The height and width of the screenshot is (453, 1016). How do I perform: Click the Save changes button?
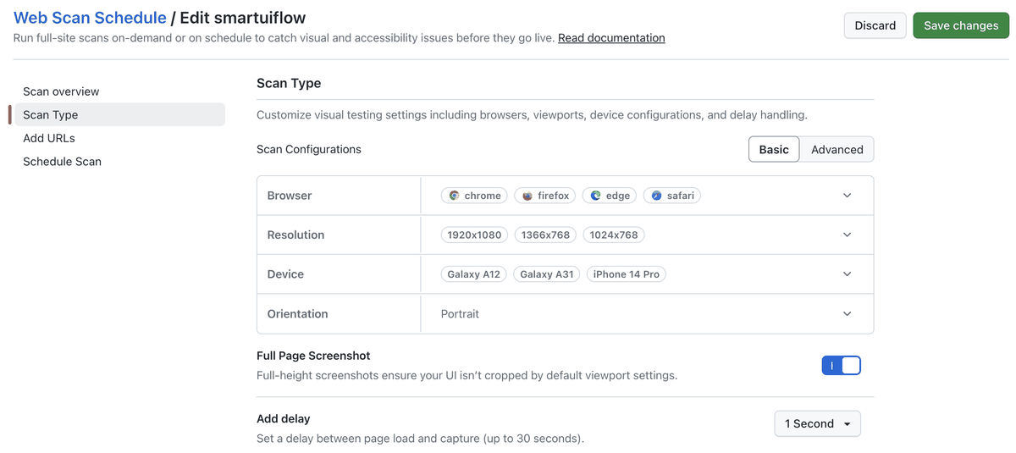point(961,25)
